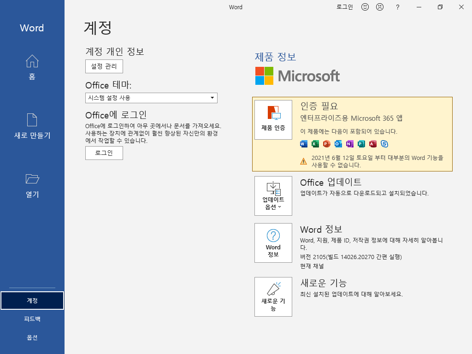This screenshot has width=472, height=354.
Task: Open Help question mark icon
Action: pos(398,7)
